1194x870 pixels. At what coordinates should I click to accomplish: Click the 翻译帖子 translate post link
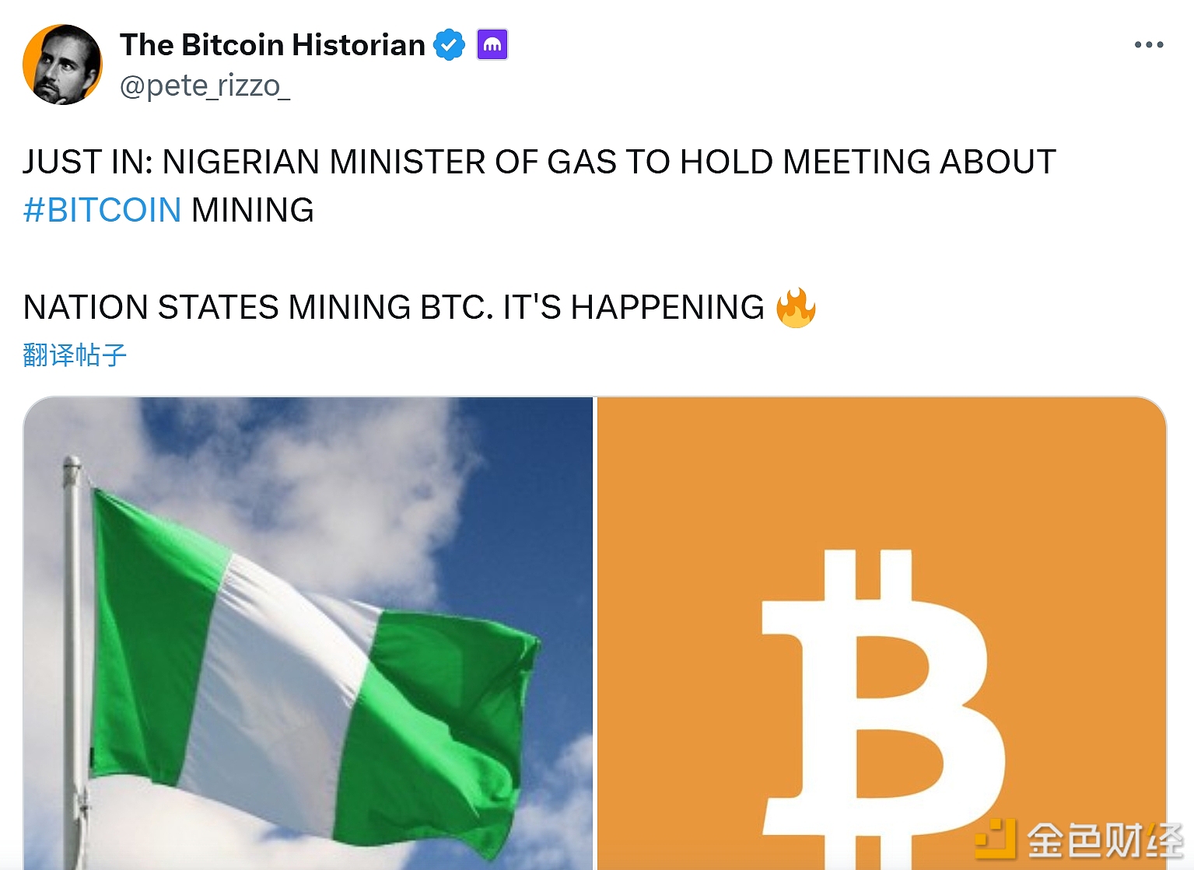tap(75, 355)
